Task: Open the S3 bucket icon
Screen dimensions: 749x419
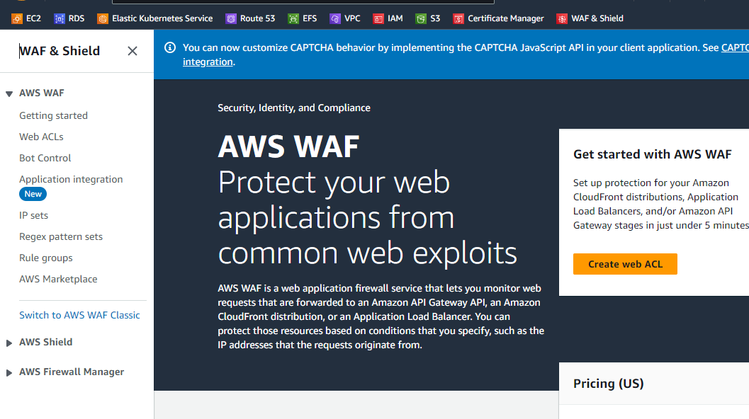Action: 420,18
